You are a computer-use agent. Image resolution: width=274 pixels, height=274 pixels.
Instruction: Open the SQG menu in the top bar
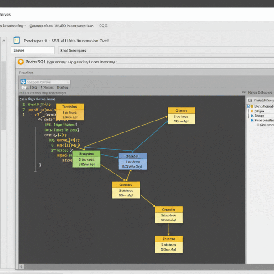point(104,26)
